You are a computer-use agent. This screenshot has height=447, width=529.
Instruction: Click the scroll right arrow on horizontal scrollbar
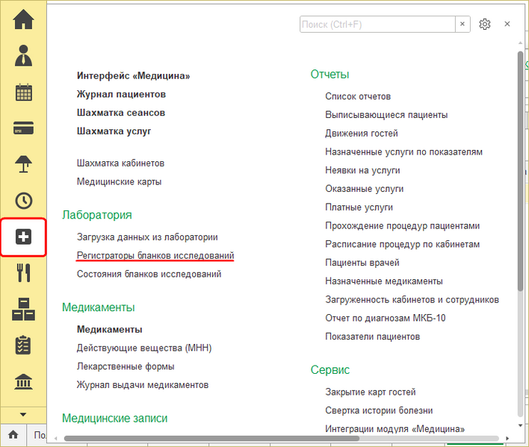tap(507, 438)
